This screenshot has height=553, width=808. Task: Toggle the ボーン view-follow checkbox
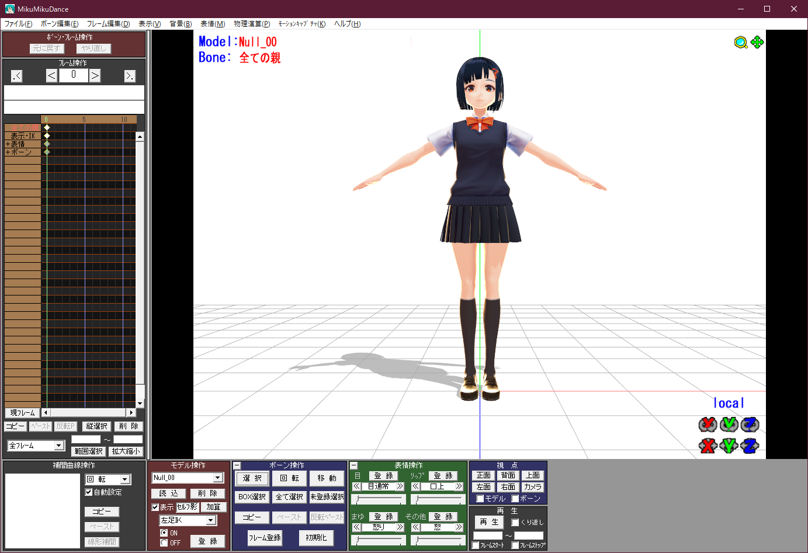515,499
